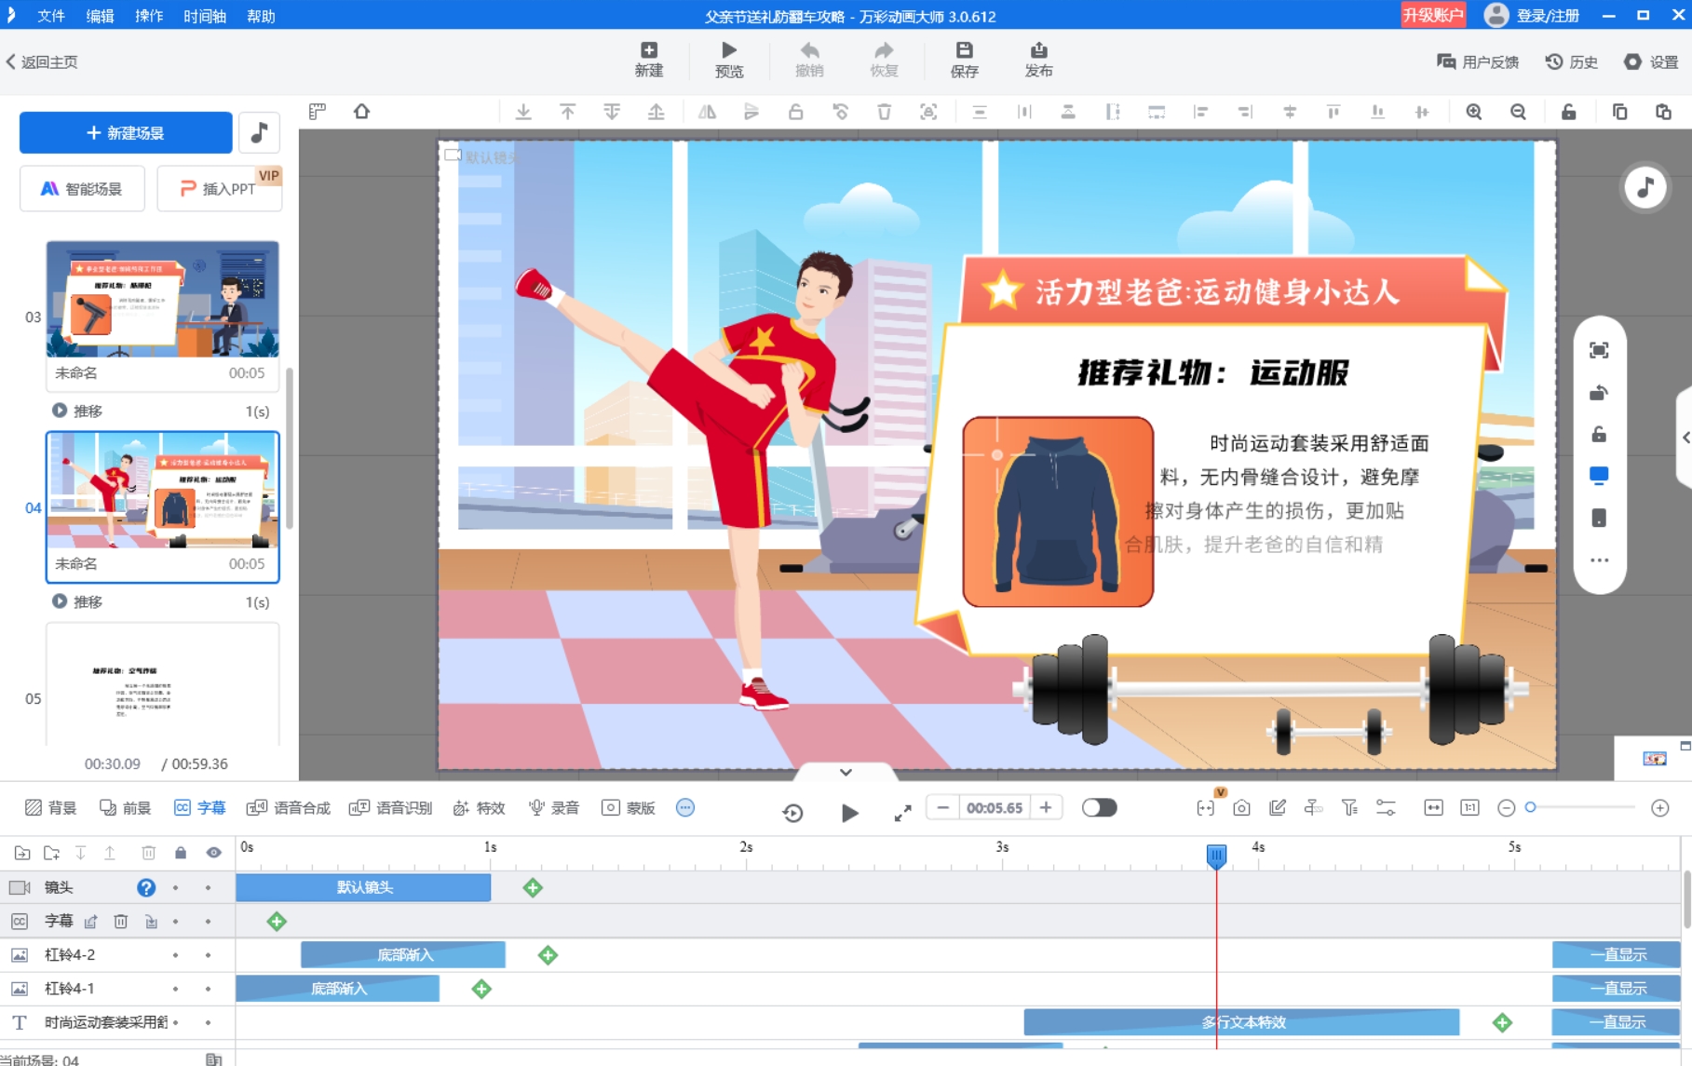Open more options dots in right panel
This screenshot has width=1692, height=1066.
[1599, 560]
